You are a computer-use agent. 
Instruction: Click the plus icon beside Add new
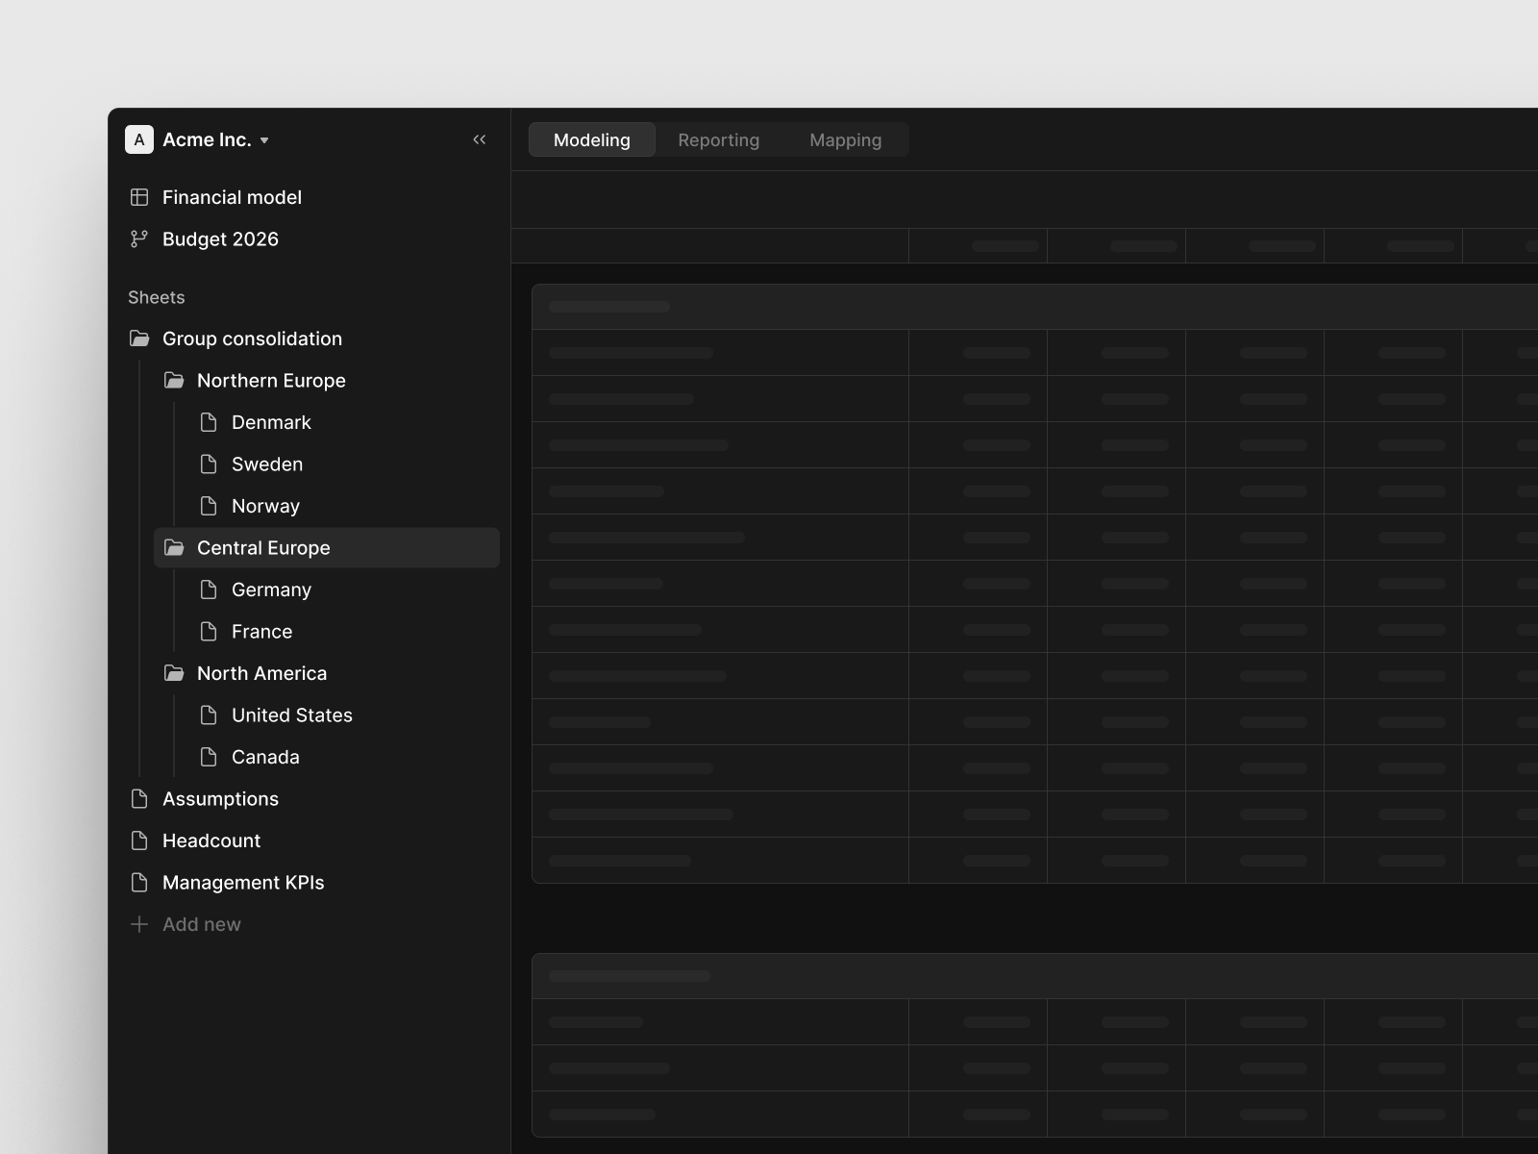pos(139,924)
